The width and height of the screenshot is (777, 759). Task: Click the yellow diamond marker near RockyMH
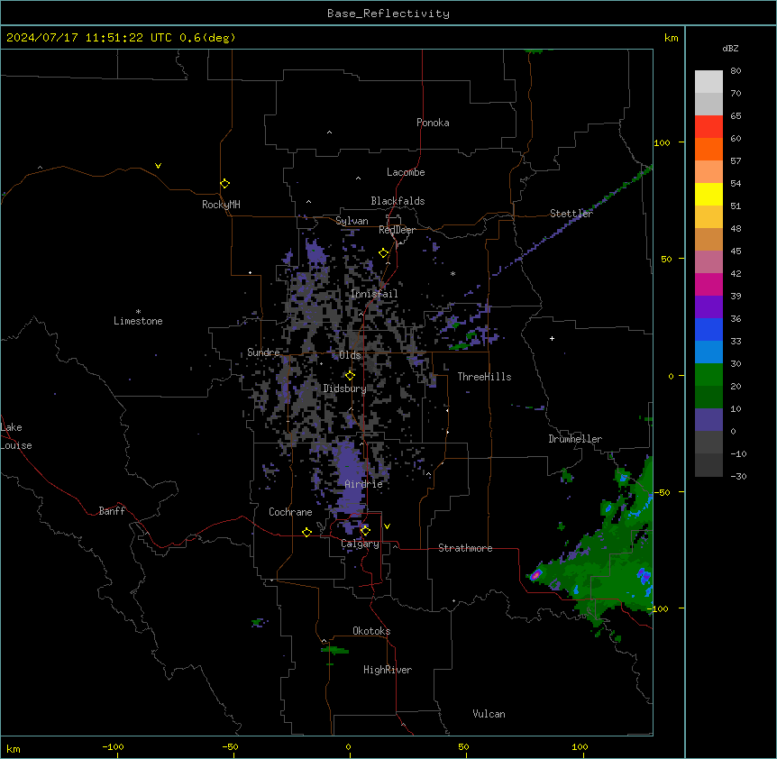pyautogui.click(x=224, y=183)
